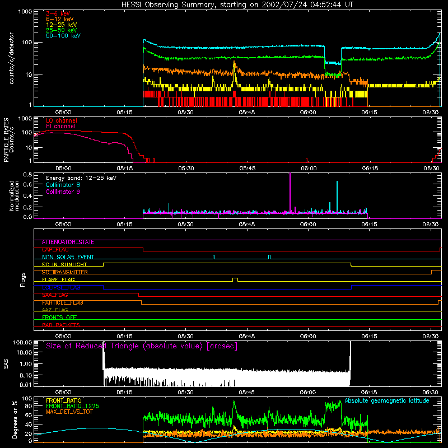Click the 'Size of Reduced Triangle' heading
Screen dimensions: 448x448
point(142,346)
